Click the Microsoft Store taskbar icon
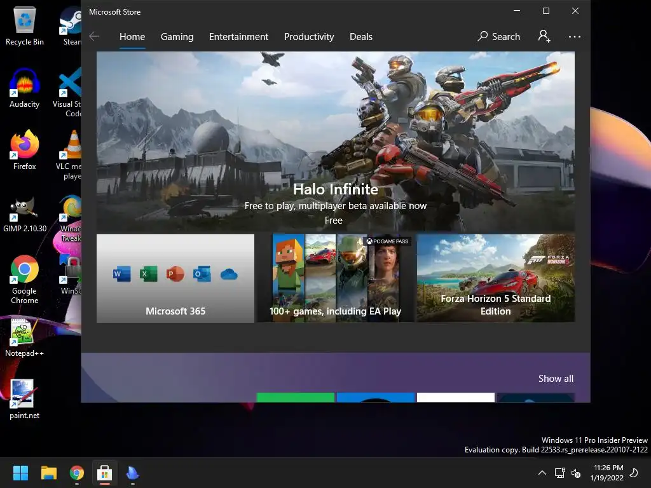This screenshot has height=488, width=651. 105,473
